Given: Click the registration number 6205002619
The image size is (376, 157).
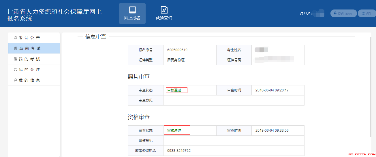Looking at the screenshot, I should (x=177, y=50).
